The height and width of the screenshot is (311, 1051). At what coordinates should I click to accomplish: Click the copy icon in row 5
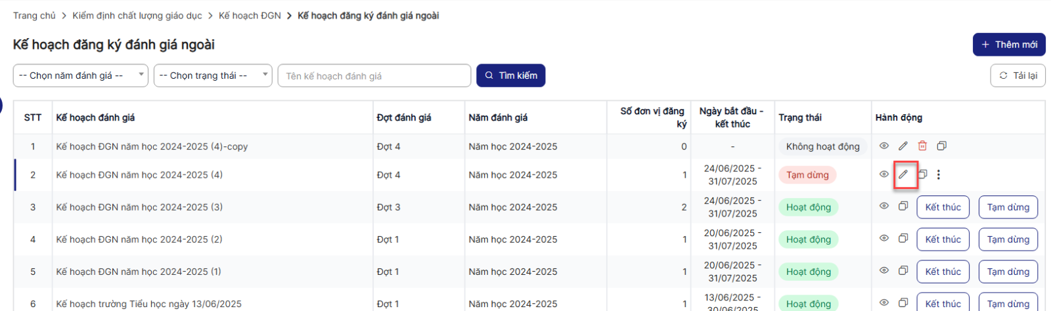pos(903,270)
